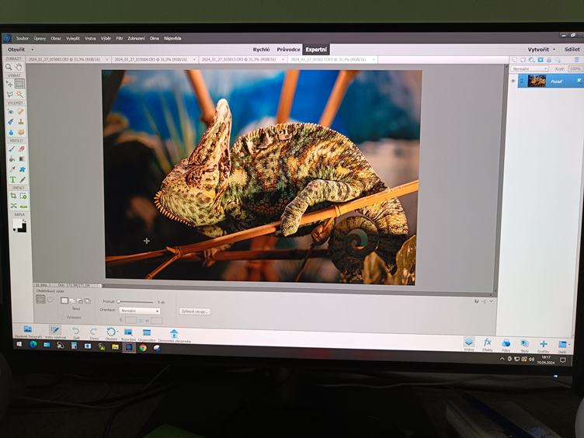Open the Orientace Normální dropdown

pos(140,311)
